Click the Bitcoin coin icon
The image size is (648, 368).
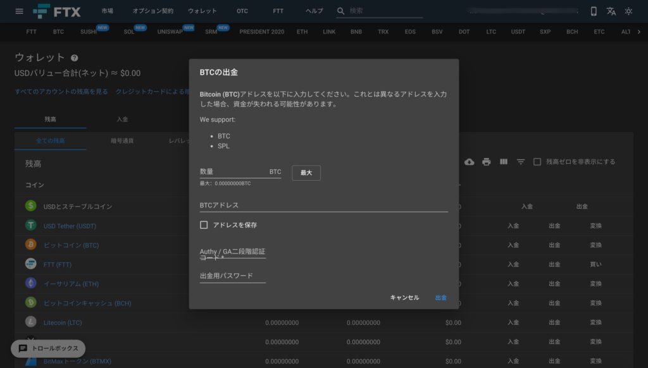click(30, 245)
